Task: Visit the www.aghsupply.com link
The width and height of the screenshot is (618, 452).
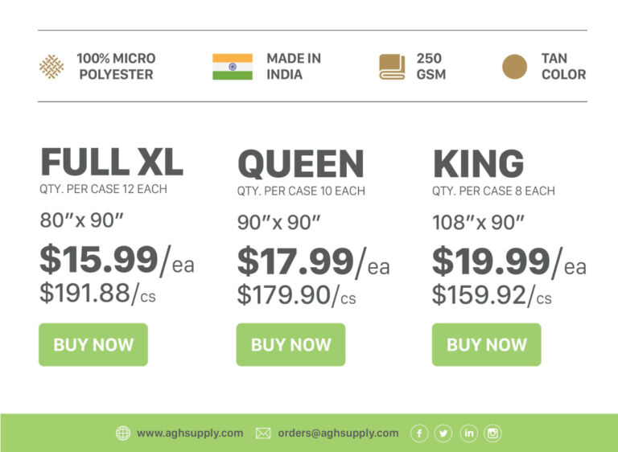Action: [190, 433]
